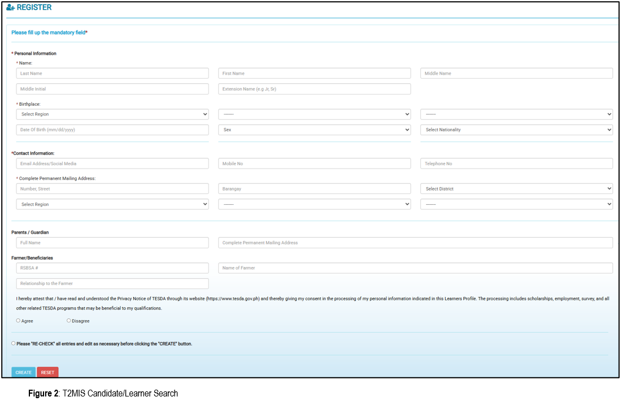Select the Agree radio button

pos(18,321)
